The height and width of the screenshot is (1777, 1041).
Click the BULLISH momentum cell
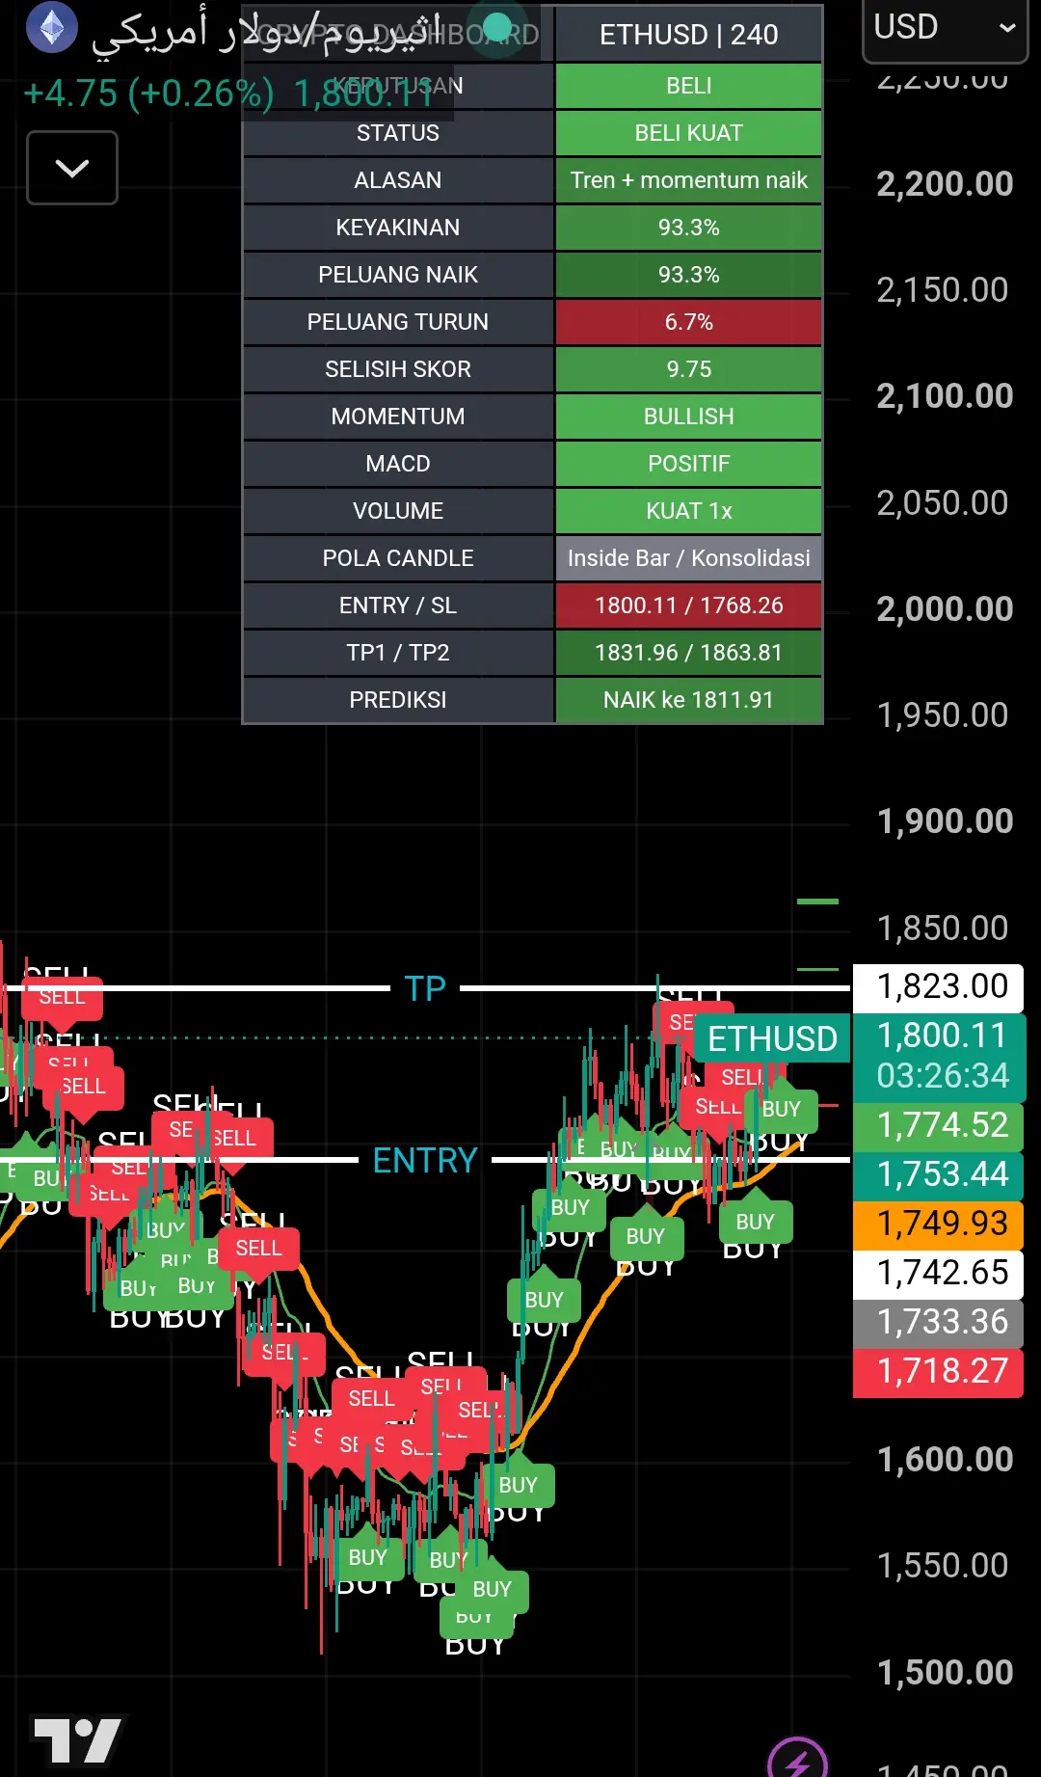pyautogui.click(x=688, y=417)
